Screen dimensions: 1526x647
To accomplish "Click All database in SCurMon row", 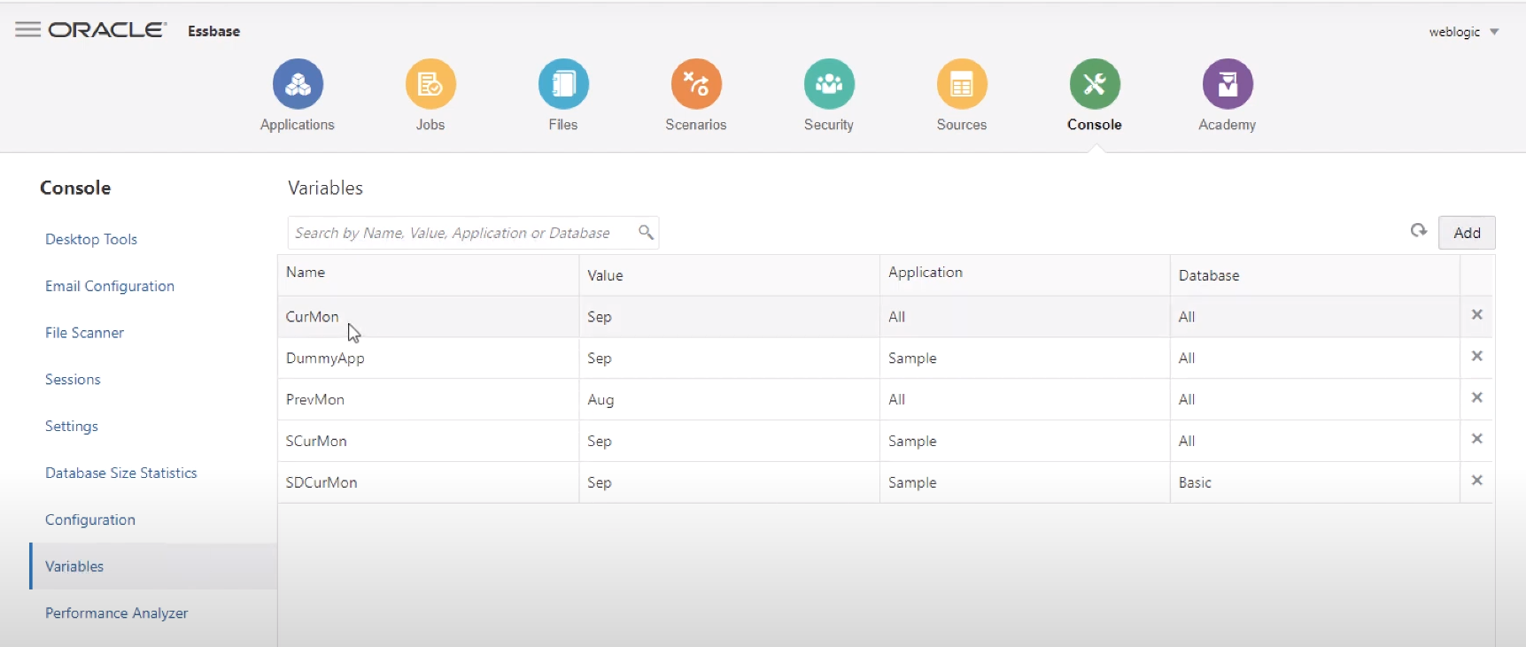I will tap(1187, 441).
